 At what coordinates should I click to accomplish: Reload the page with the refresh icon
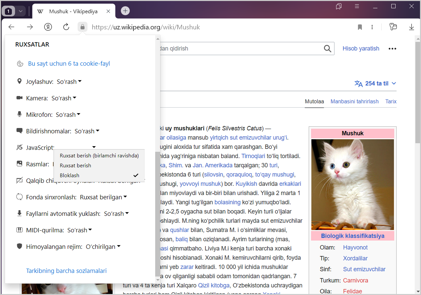pos(66,27)
